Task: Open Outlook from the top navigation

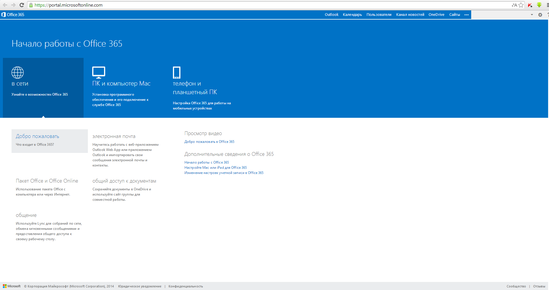Action: click(x=332, y=15)
